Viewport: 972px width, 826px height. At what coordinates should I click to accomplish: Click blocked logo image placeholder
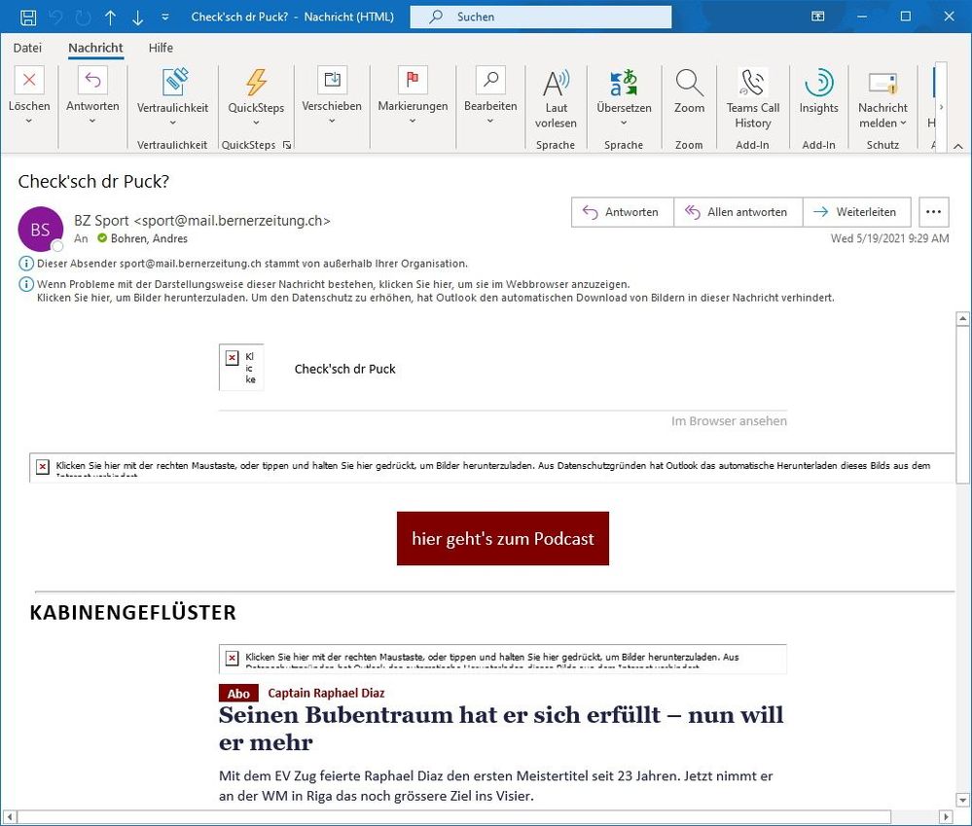coord(241,368)
